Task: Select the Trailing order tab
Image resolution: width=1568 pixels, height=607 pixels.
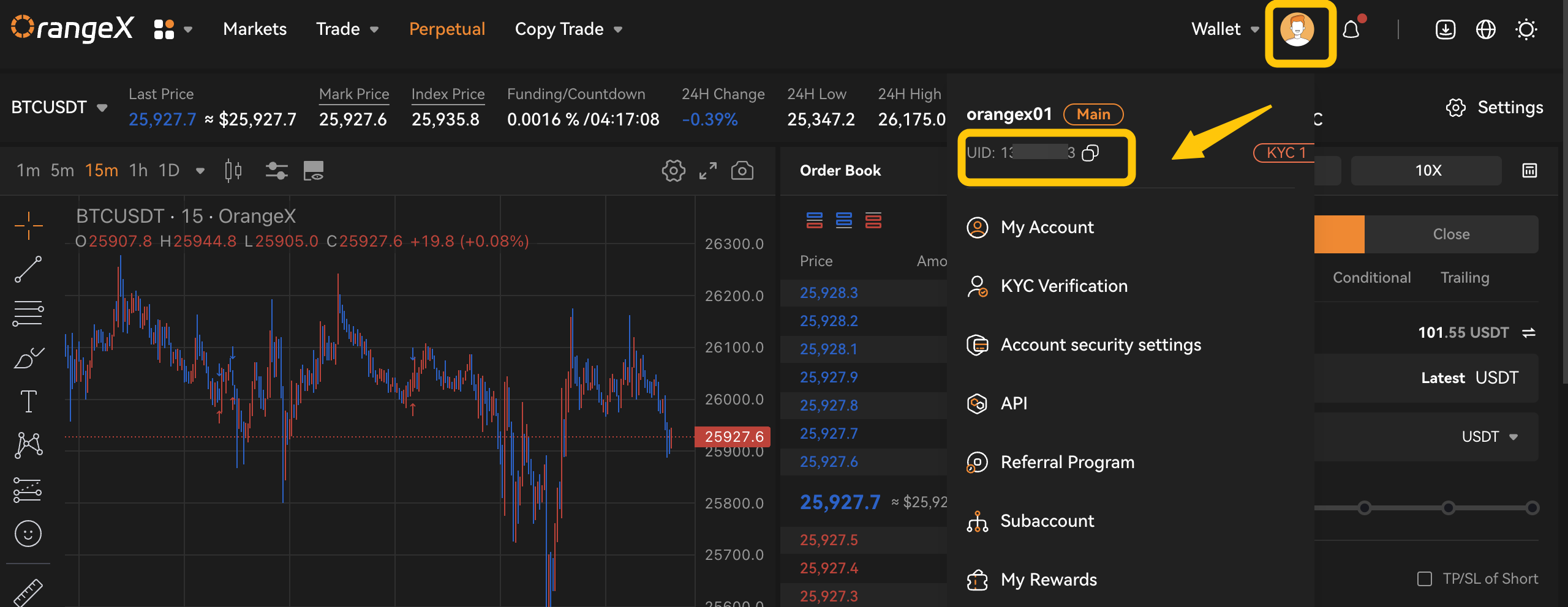Action: (1464, 278)
